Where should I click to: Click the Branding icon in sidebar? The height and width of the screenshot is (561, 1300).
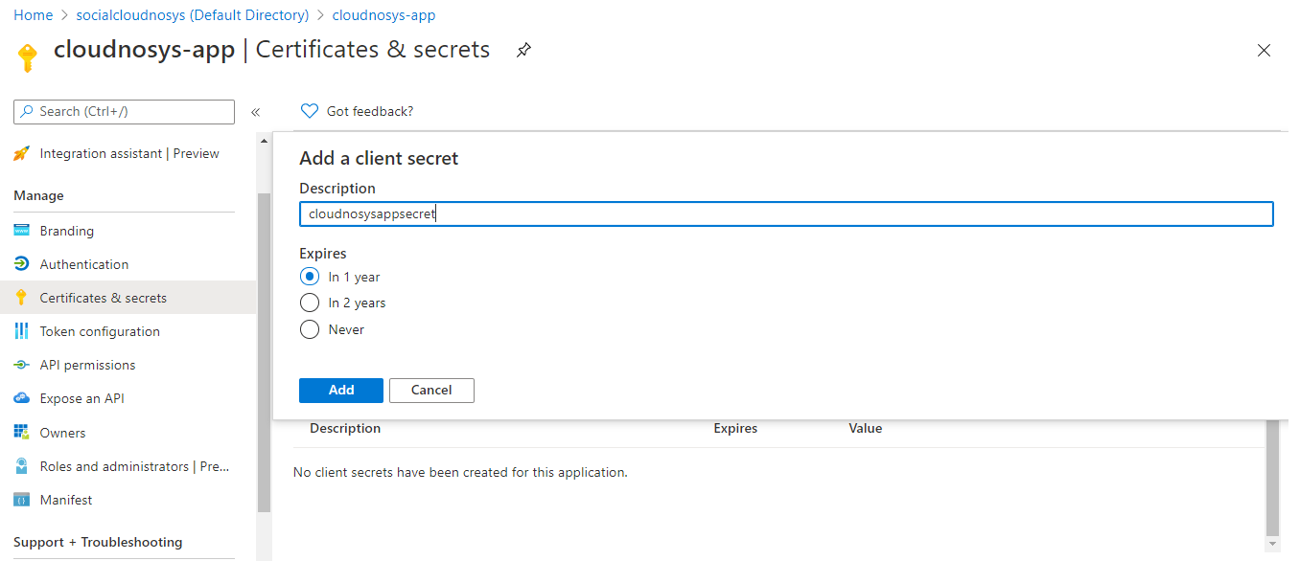click(22, 231)
